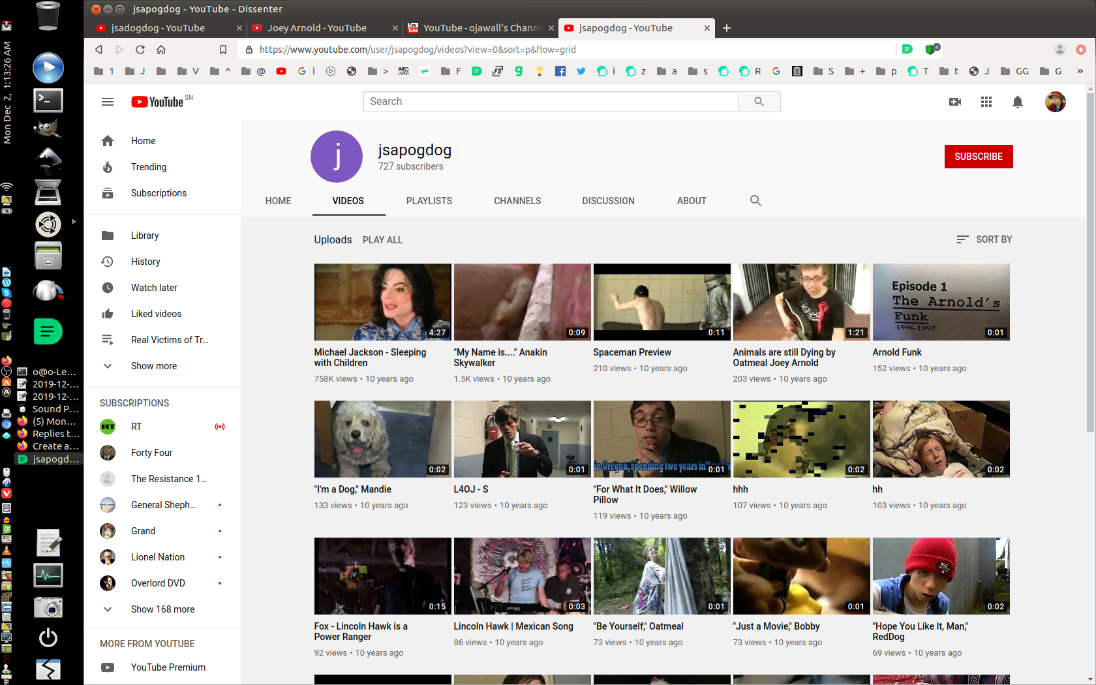Switch to Channels tab
Screen dimensions: 1096x685
(517, 201)
